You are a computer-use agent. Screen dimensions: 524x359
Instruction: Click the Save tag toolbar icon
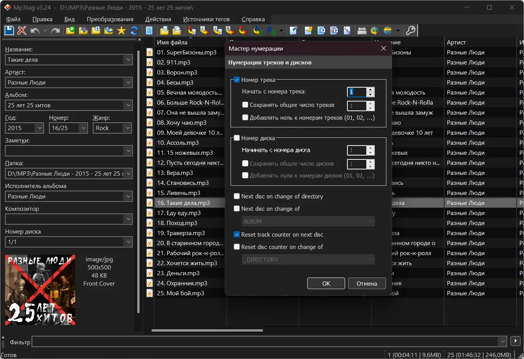[x=8, y=30]
